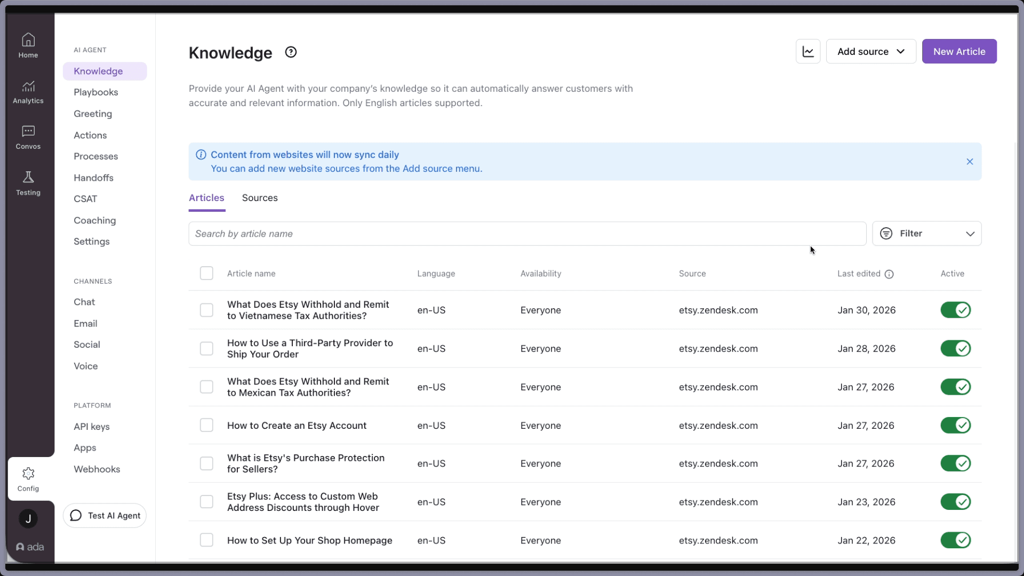This screenshot has width=1024, height=576.
Task: Focus the Search by article name field
Action: point(527,234)
